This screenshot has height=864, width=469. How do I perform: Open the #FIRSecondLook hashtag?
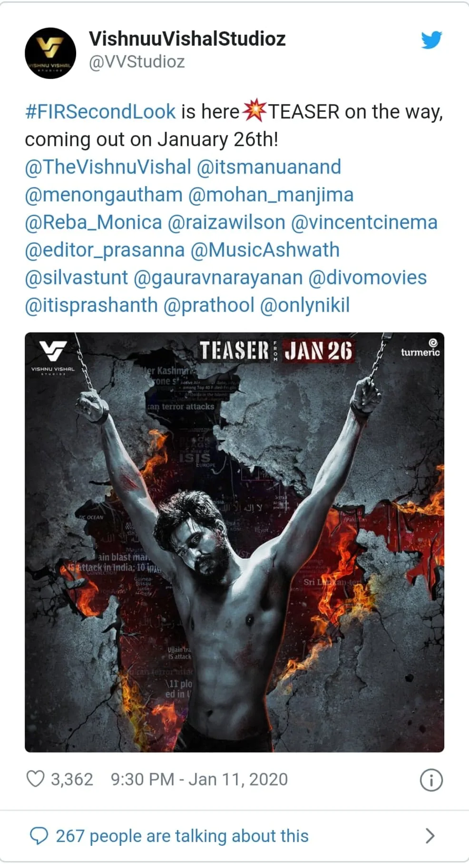[100, 112]
